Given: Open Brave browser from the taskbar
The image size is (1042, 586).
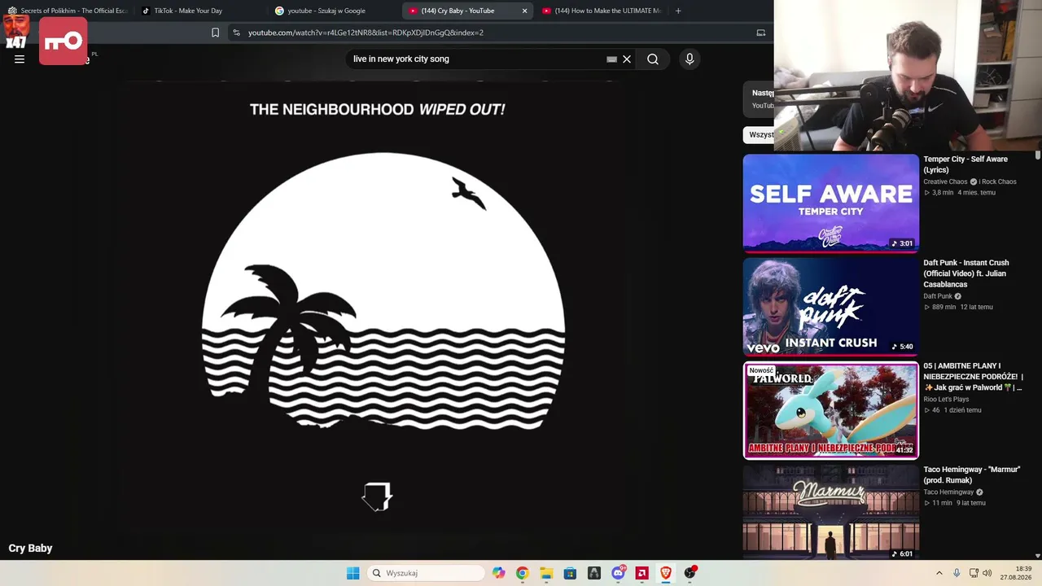Looking at the screenshot, I should click(x=666, y=573).
